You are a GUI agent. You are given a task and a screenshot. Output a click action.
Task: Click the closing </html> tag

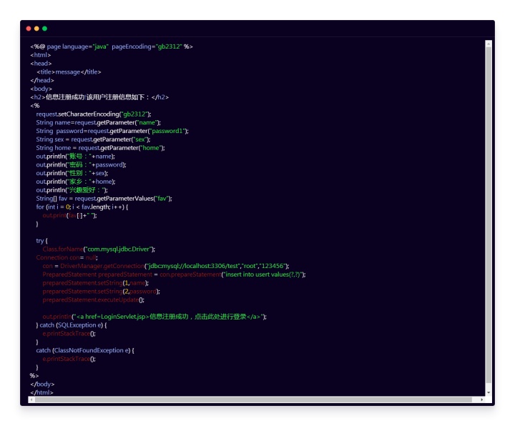(41, 392)
